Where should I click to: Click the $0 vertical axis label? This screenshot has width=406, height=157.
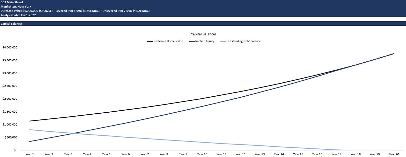click(x=15, y=150)
